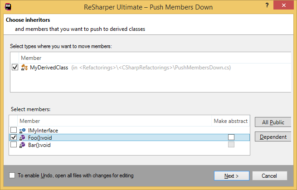Click the Foo():void method icon
This screenshot has height=190, width=297.
(23, 137)
